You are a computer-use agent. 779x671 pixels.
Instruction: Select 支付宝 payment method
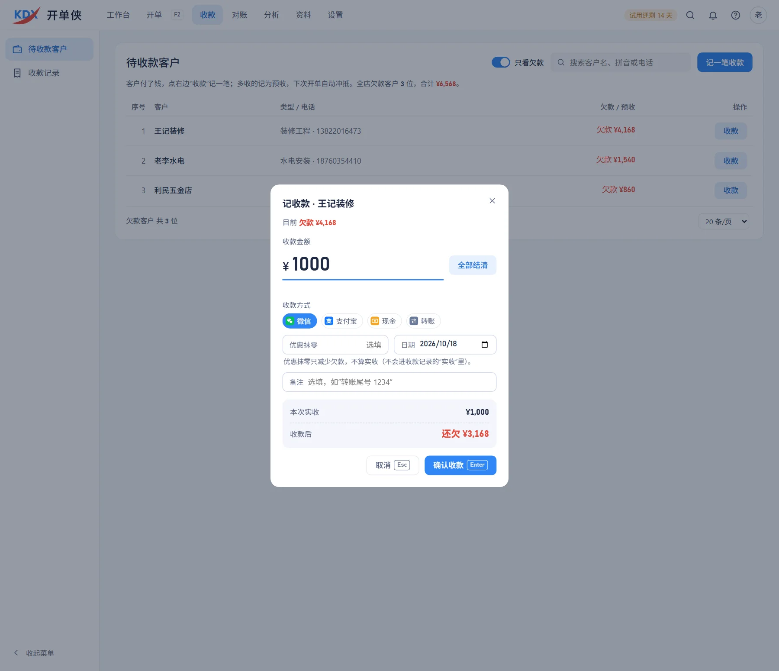tap(342, 321)
